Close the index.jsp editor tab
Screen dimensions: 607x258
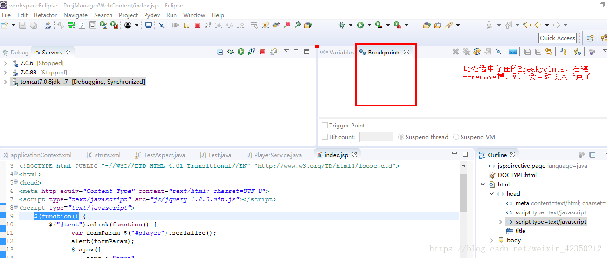click(354, 155)
